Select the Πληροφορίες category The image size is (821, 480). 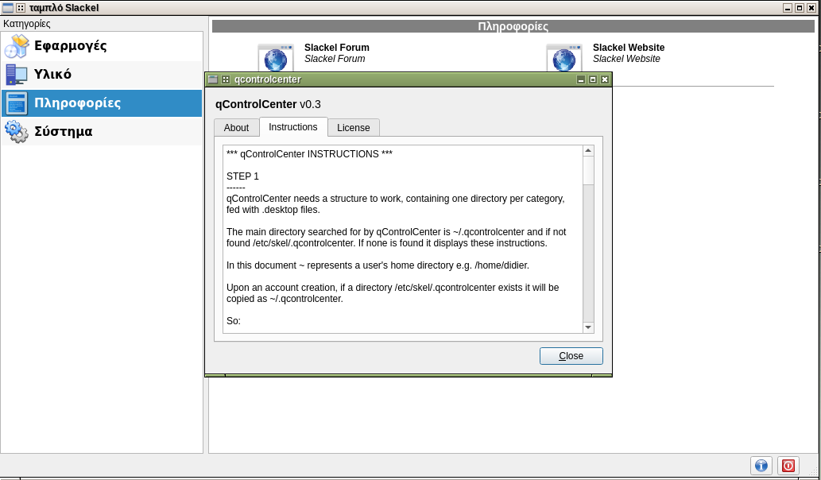tap(101, 103)
